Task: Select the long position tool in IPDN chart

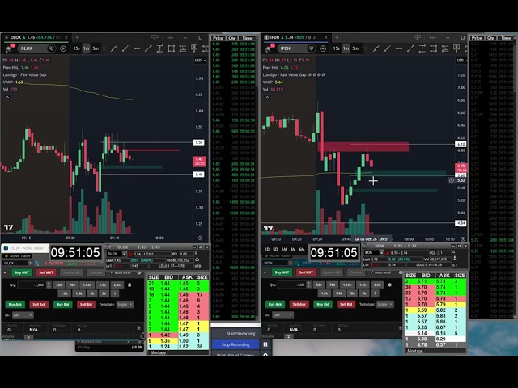Action: pyautogui.click(x=456, y=48)
